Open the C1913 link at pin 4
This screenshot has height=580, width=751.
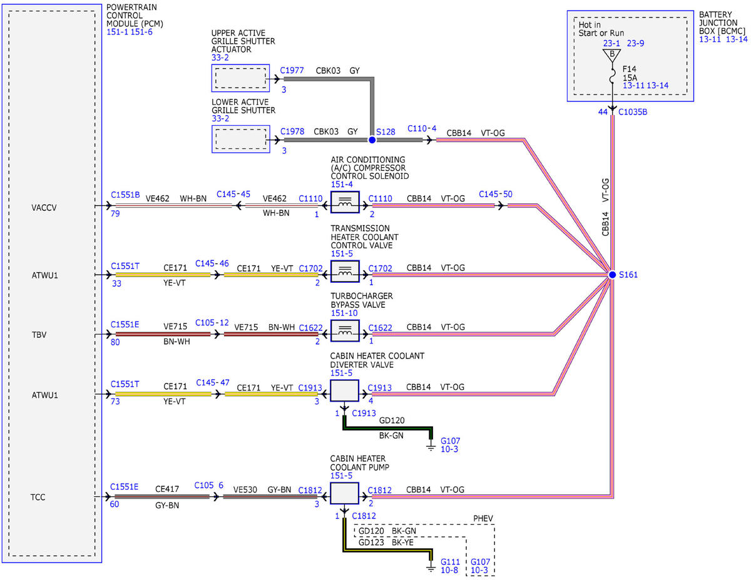[x=380, y=387]
